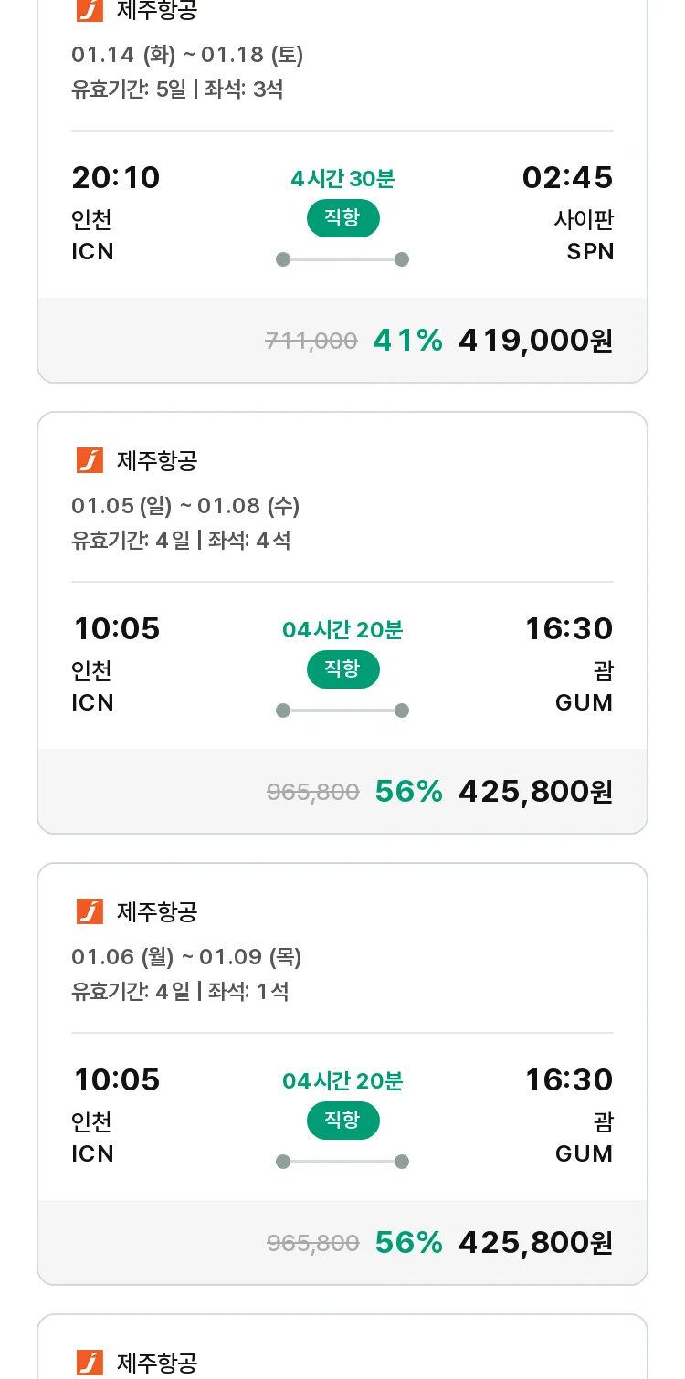This screenshot has height=1379, width=685.
Task: Open the flight dated 01.06 (월) ~ 01.09 (목)
Action: coord(186,957)
